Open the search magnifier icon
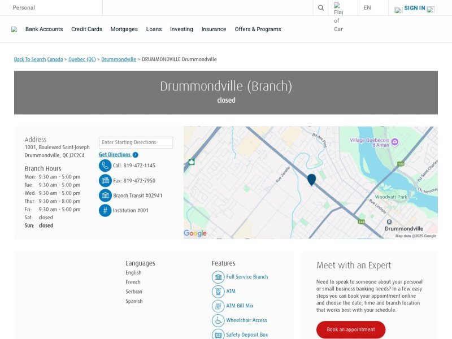Image resolution: width=452 pixels, height=339 pixels. coord(320,8)
